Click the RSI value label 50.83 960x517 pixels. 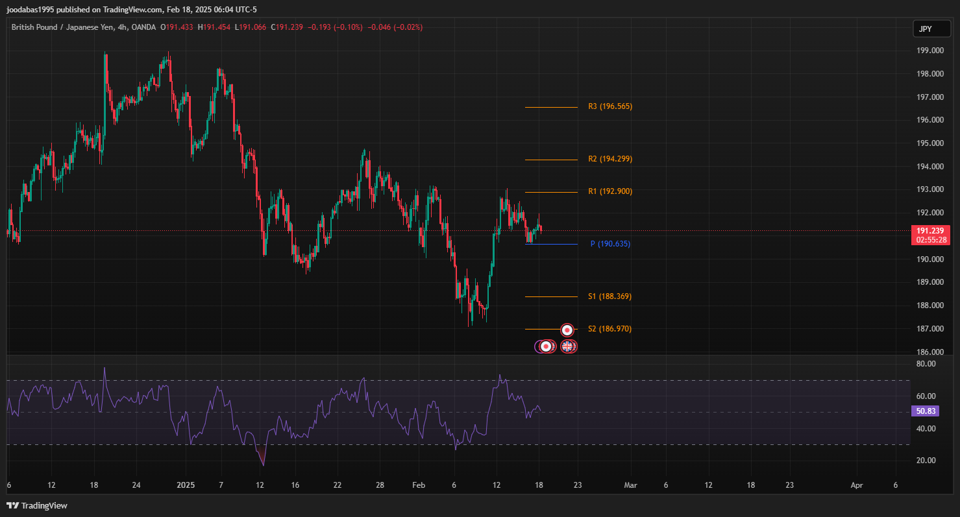tap(925, 411)
